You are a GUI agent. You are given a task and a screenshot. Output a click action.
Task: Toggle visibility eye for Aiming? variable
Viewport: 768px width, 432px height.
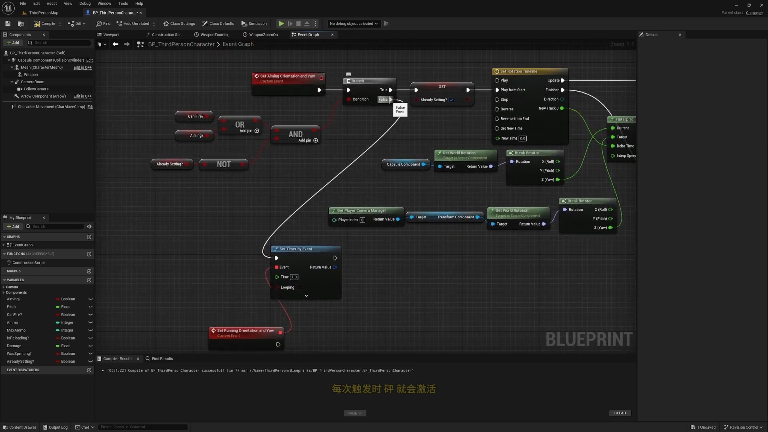point(90,299)
